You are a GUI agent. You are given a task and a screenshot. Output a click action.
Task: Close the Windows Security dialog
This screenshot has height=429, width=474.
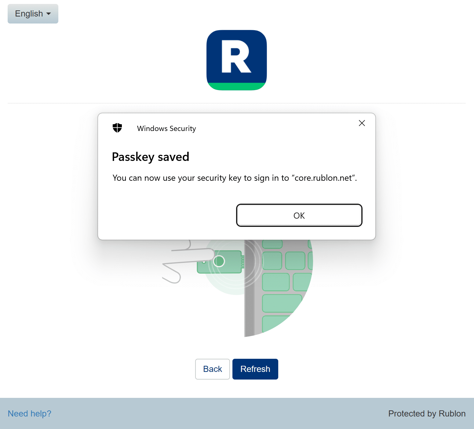[362, 123]
